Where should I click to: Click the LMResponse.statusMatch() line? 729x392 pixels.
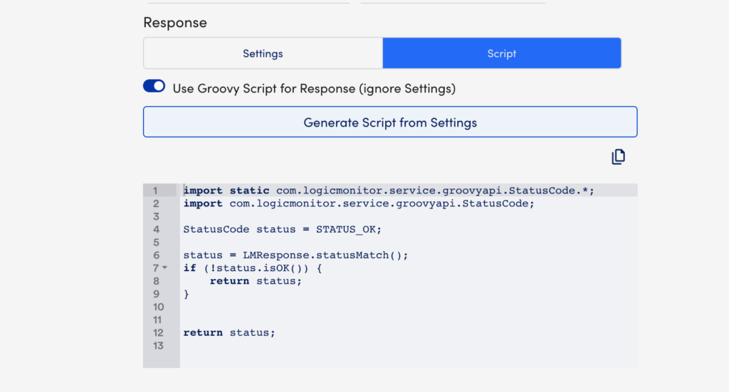coord(295,255)
